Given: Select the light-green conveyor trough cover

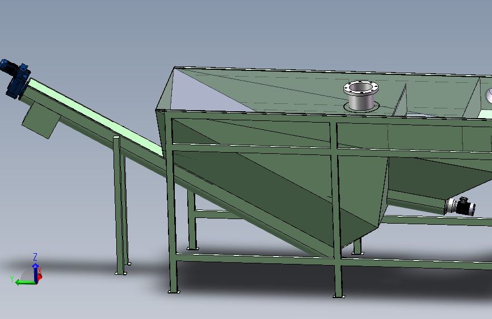Looking at the screenshot, I should point(96,117).
